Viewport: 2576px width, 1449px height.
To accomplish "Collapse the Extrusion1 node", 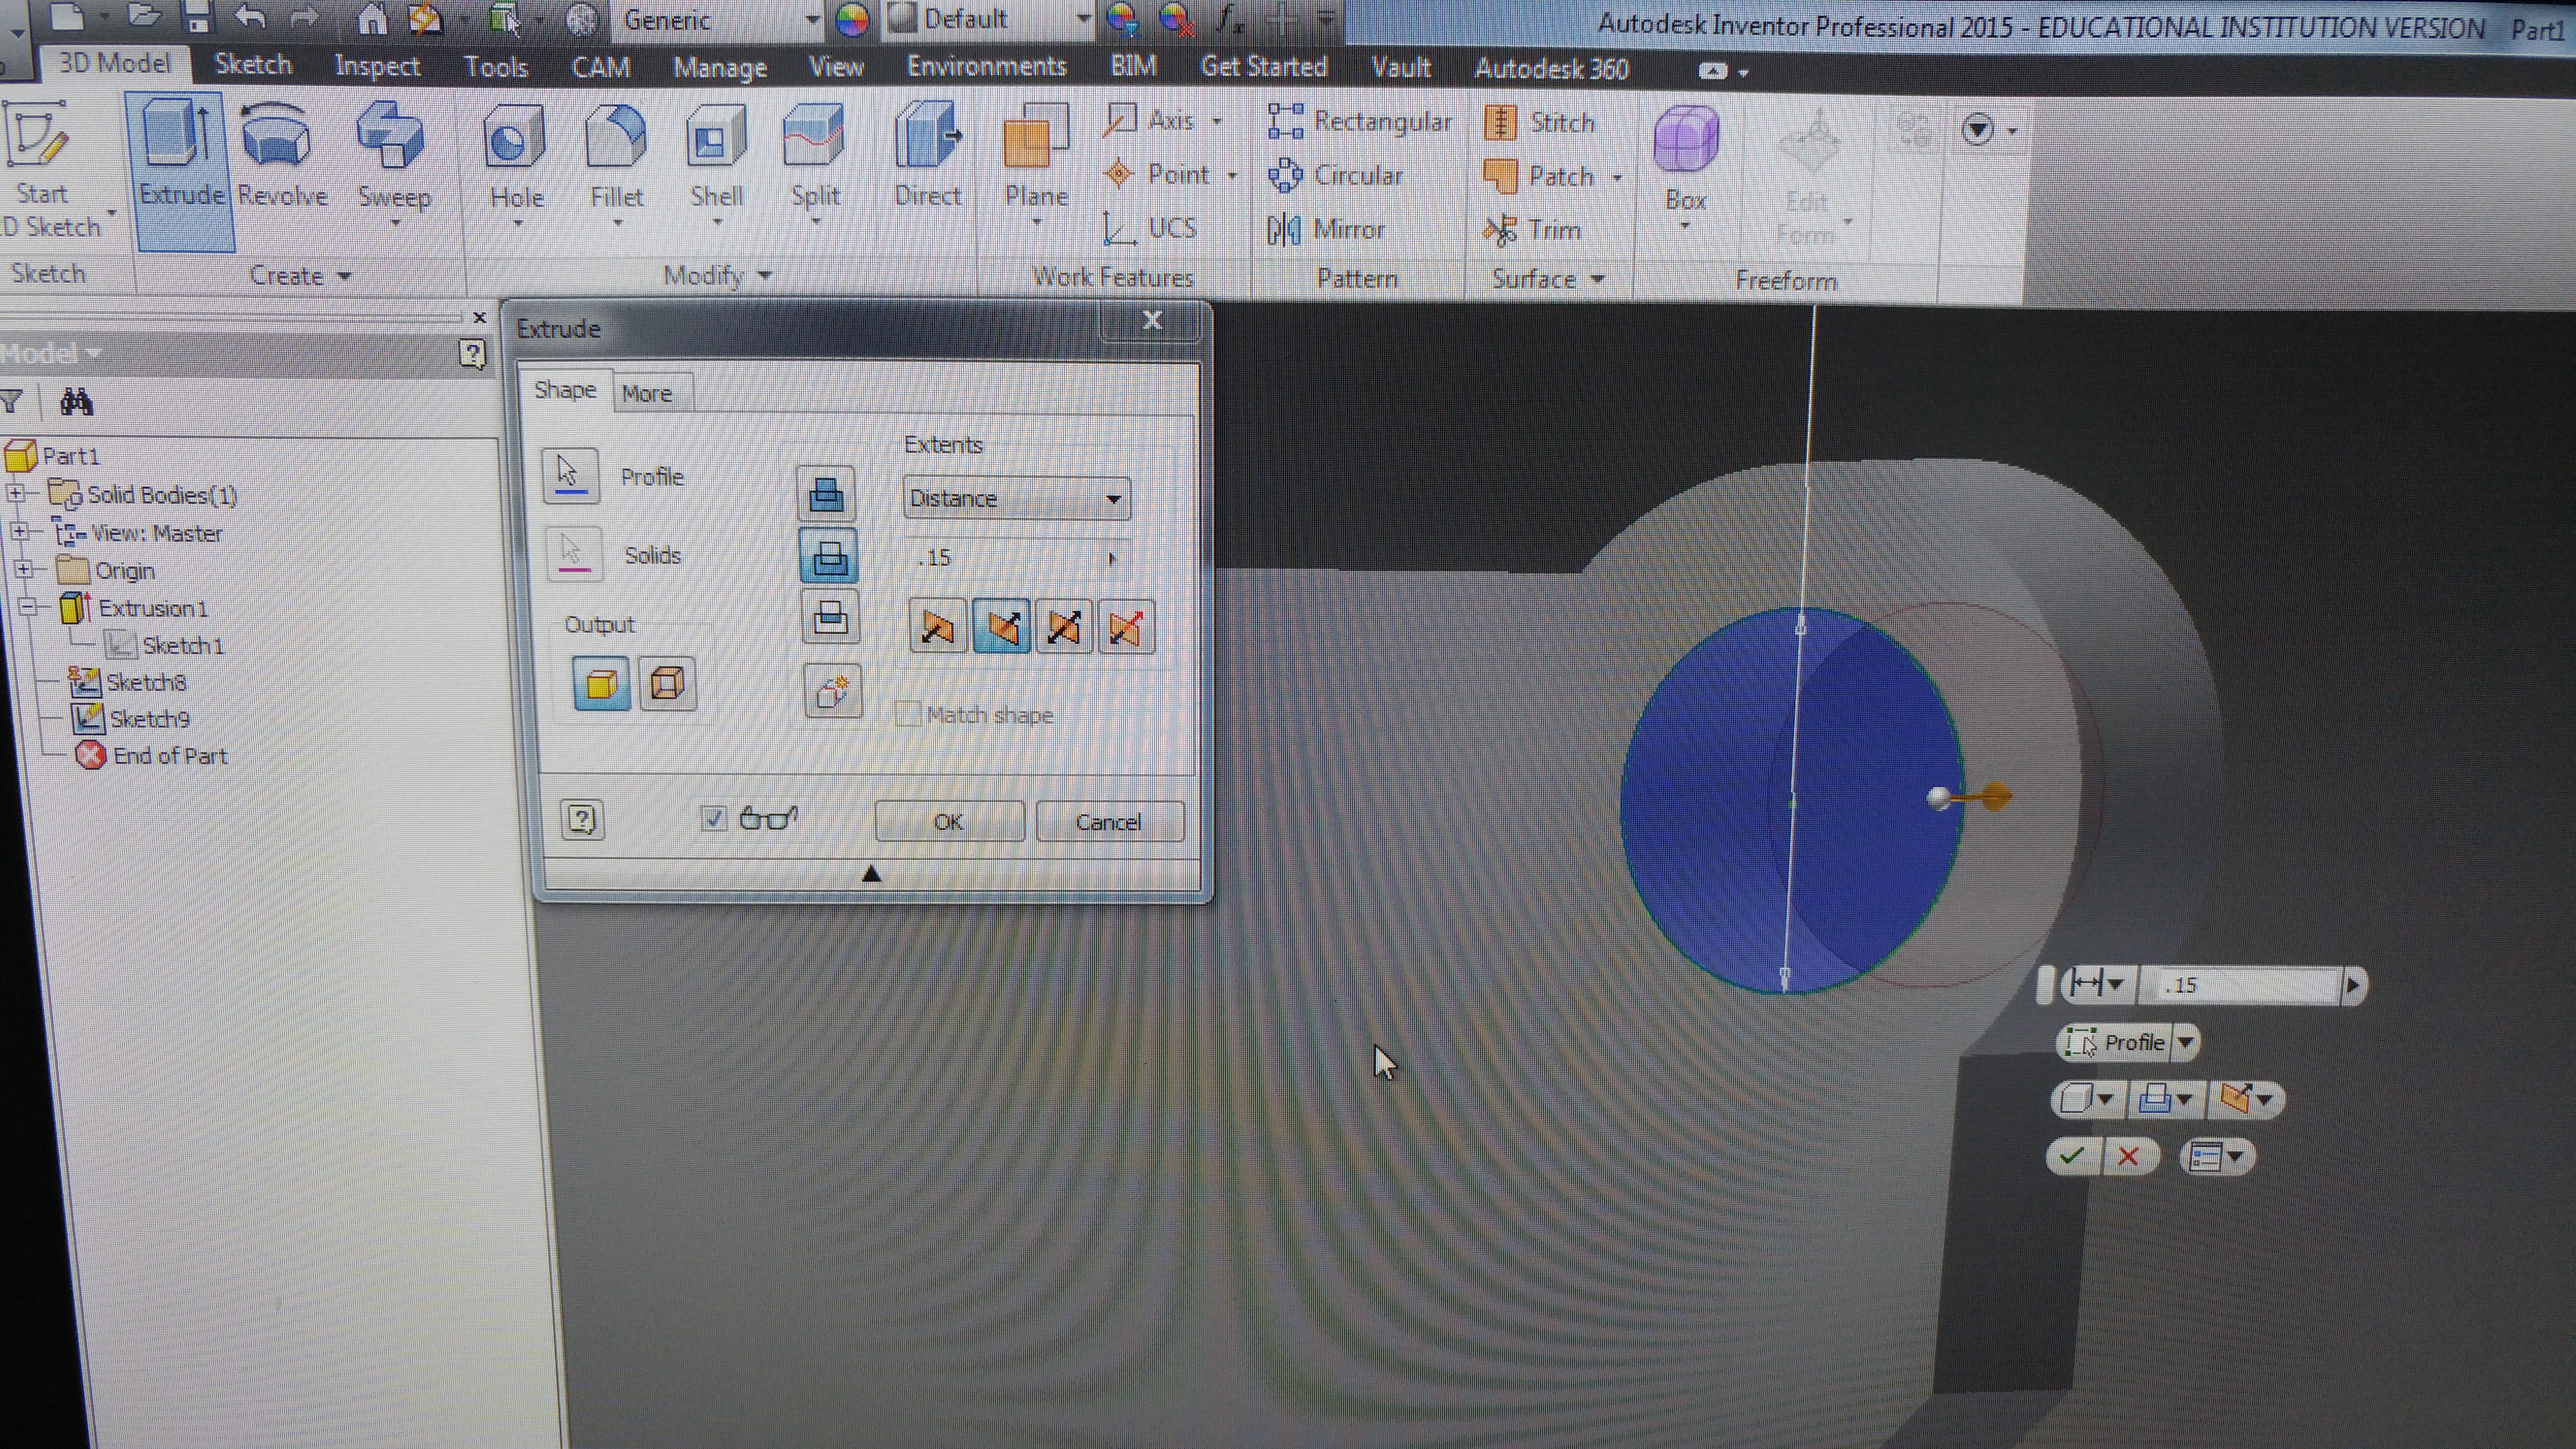I will tap(28, 607).
